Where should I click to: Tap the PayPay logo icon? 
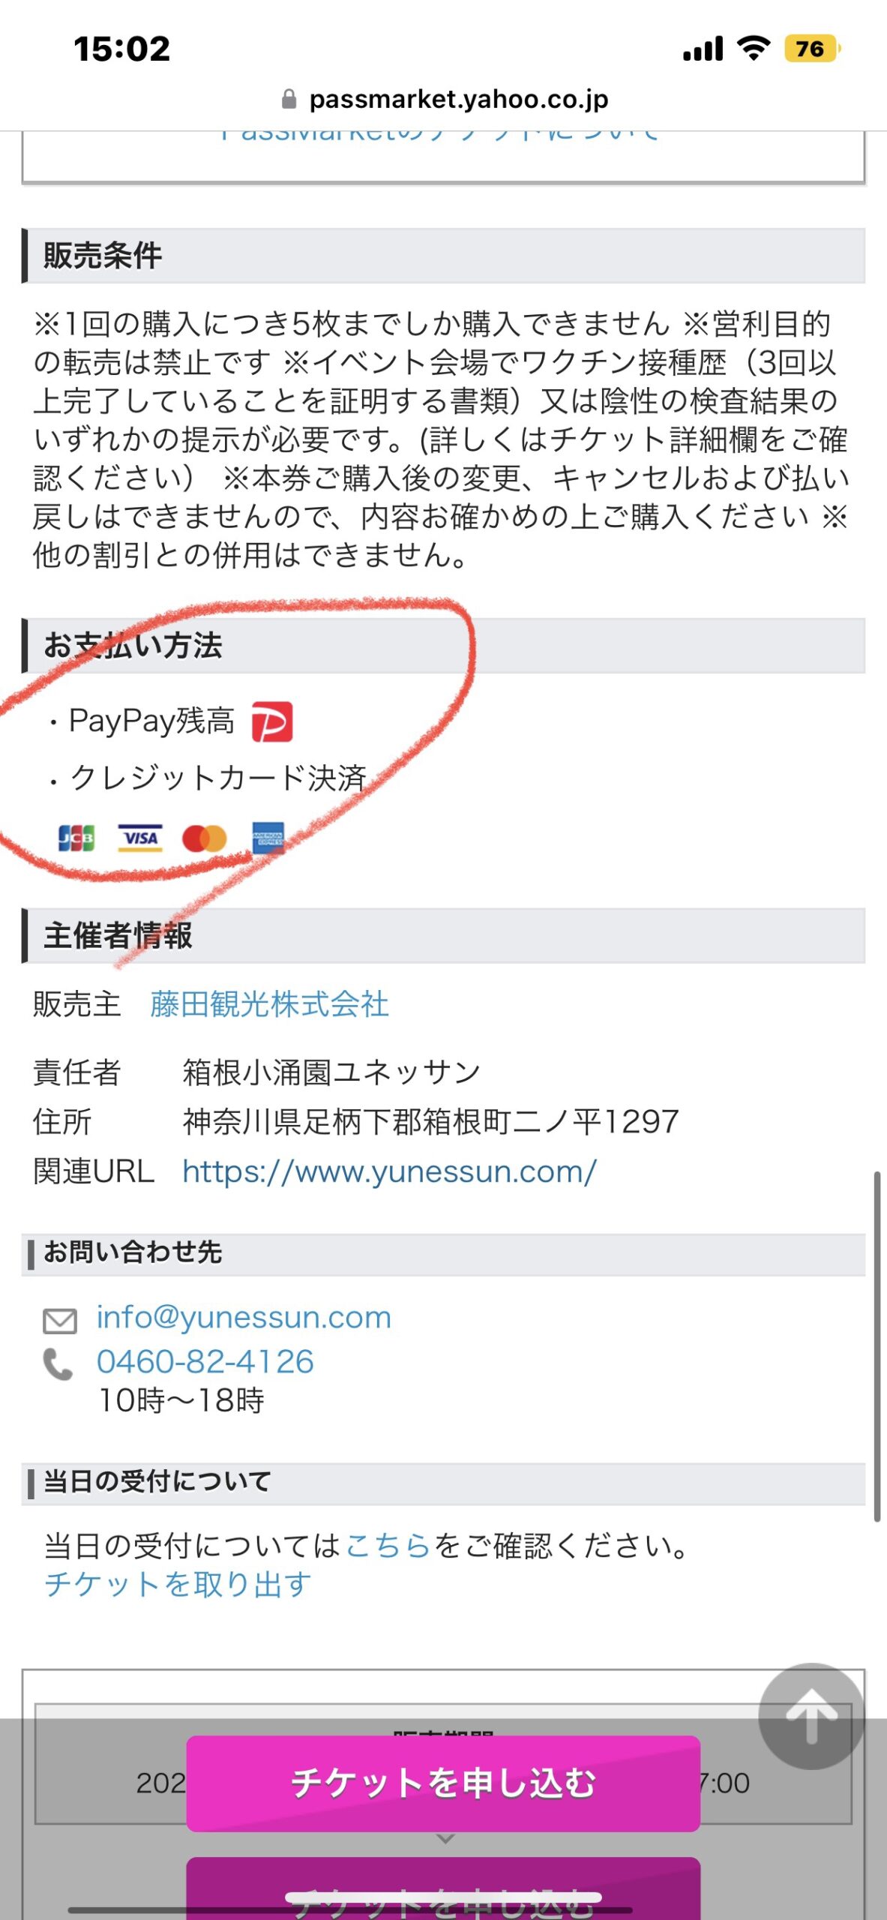271,721
